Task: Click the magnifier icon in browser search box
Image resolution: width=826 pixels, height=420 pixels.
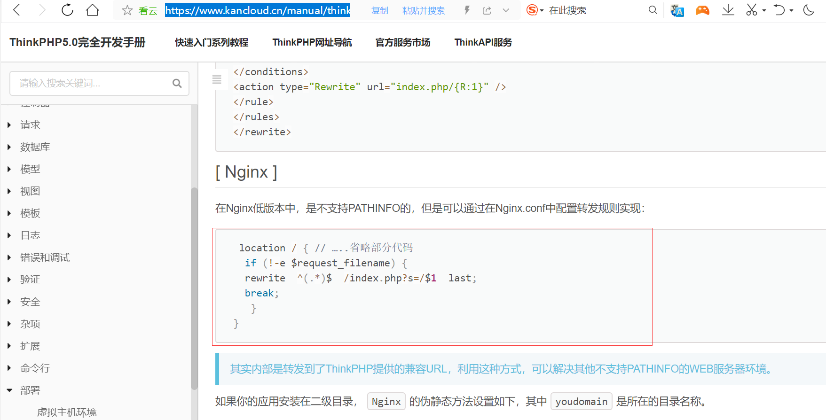Action: pyautogui.click(x=653, y=10)
